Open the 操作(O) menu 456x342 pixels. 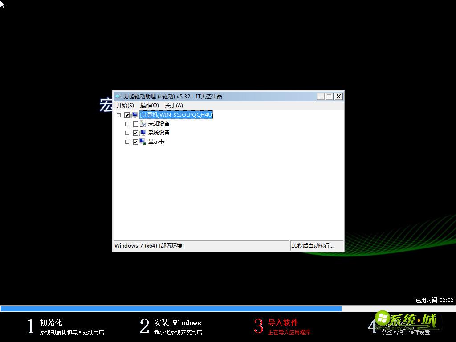(x=150, y=105)
